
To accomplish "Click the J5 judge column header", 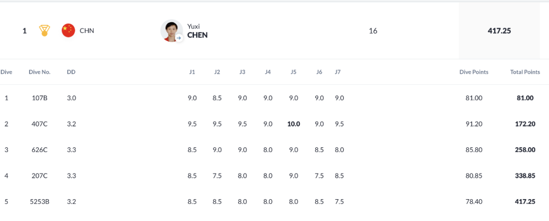I will (x=293, y=72).
